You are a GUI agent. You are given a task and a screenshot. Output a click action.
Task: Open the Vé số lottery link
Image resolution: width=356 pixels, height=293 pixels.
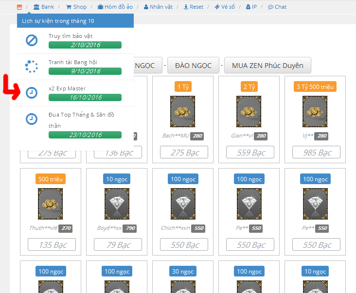(x=225, y=7)
